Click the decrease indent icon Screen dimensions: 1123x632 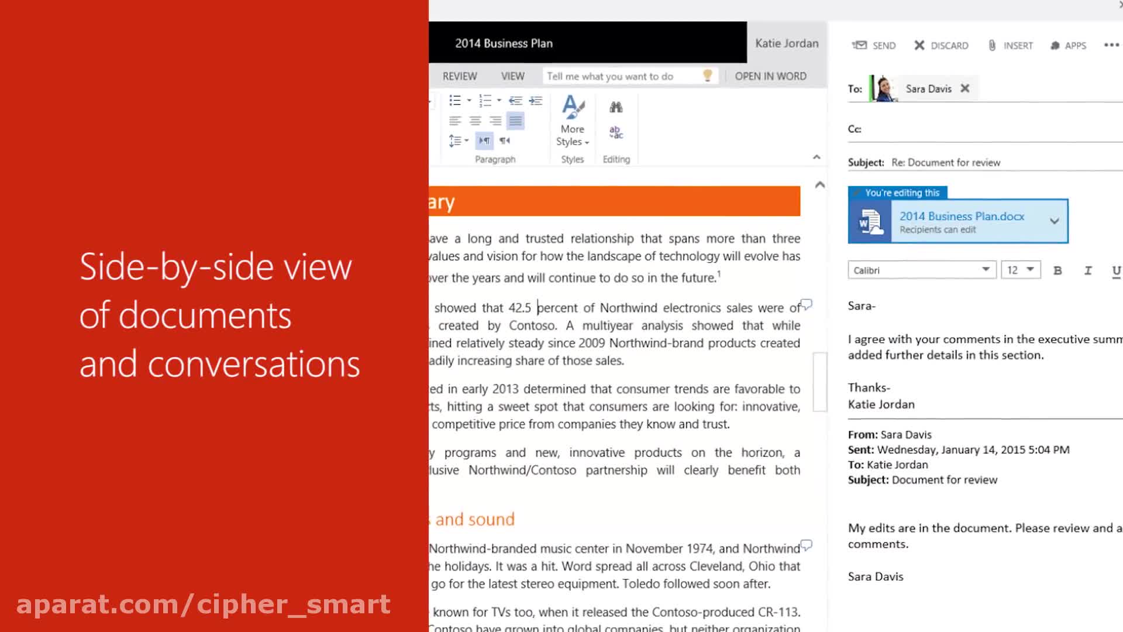[x=515, y=101]
